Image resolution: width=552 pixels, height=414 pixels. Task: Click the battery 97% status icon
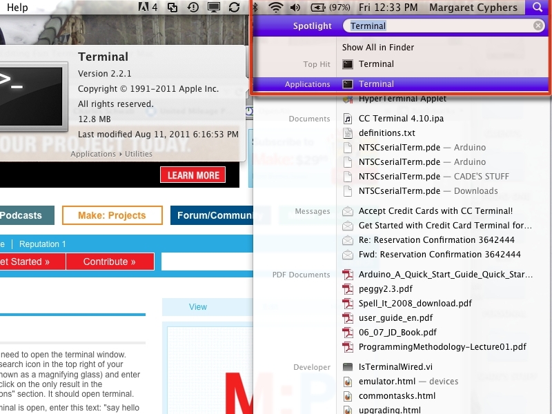click(331, 7)
